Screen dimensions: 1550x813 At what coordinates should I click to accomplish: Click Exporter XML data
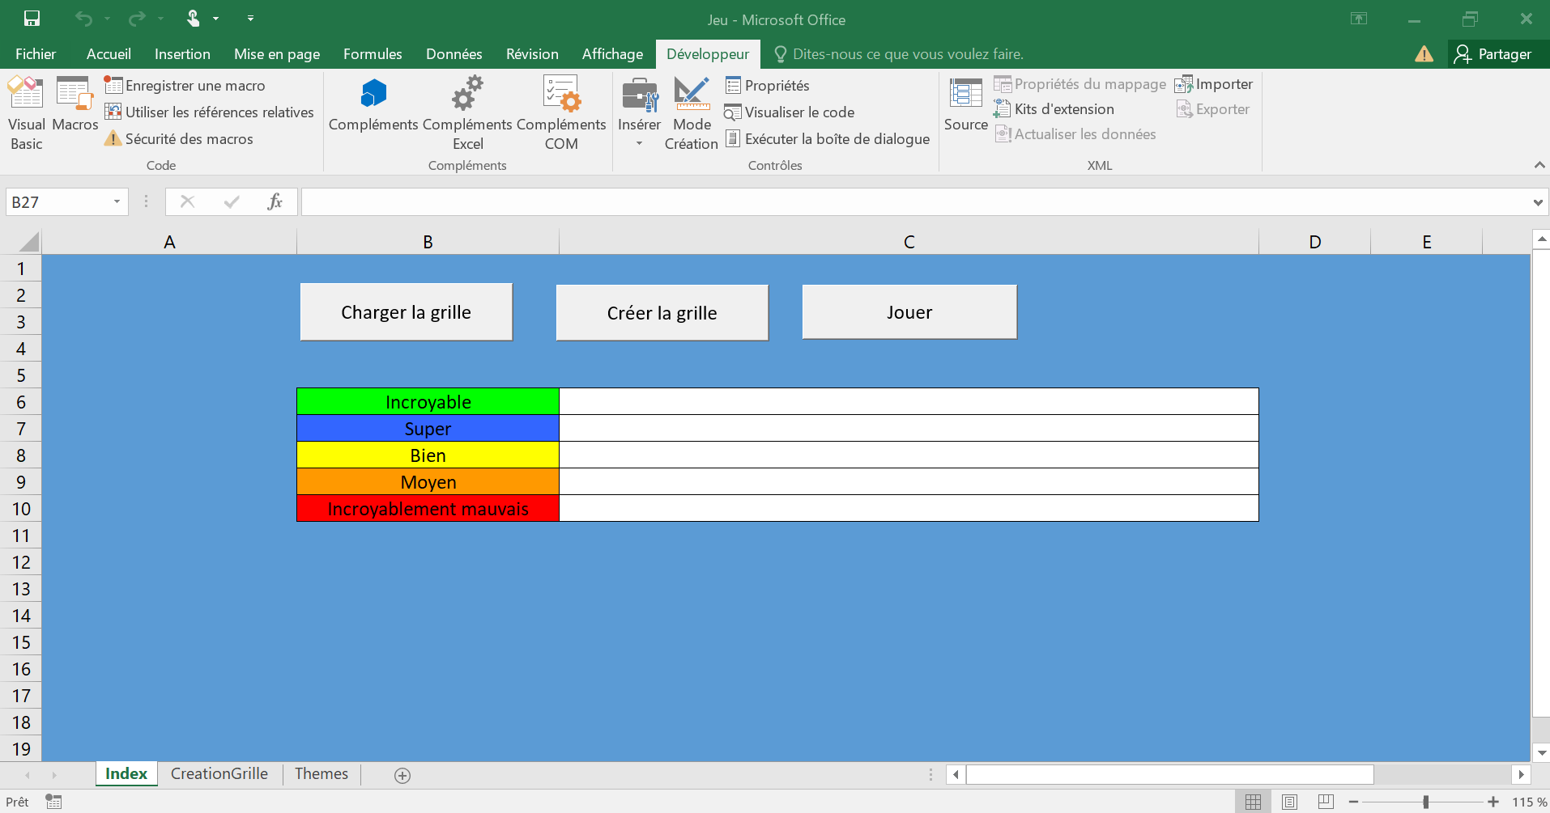pyautogui.click(x=1213, y=109)
